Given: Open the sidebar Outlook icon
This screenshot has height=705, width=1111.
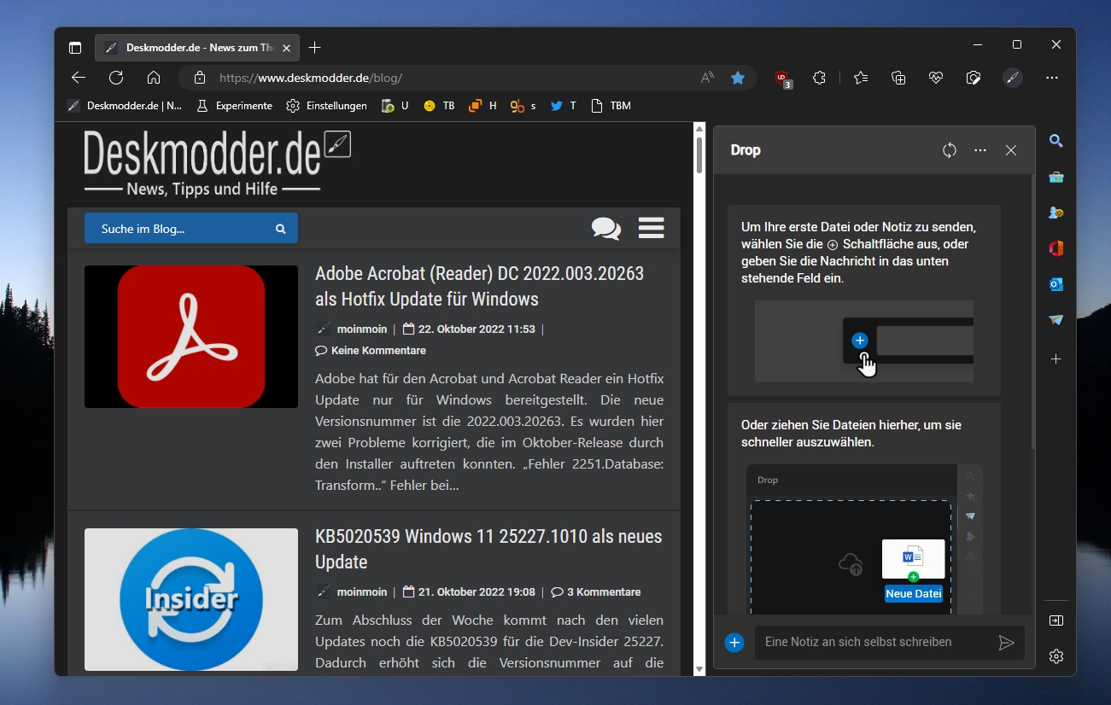Looking at the screenshot, I should [1056, 284].
